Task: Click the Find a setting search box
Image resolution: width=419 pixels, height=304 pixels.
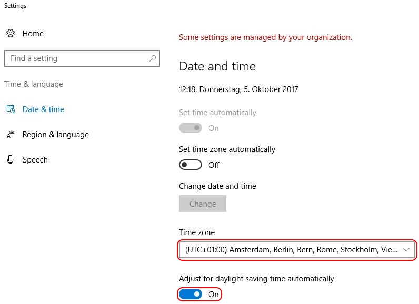Action: [x=82, y=58]
